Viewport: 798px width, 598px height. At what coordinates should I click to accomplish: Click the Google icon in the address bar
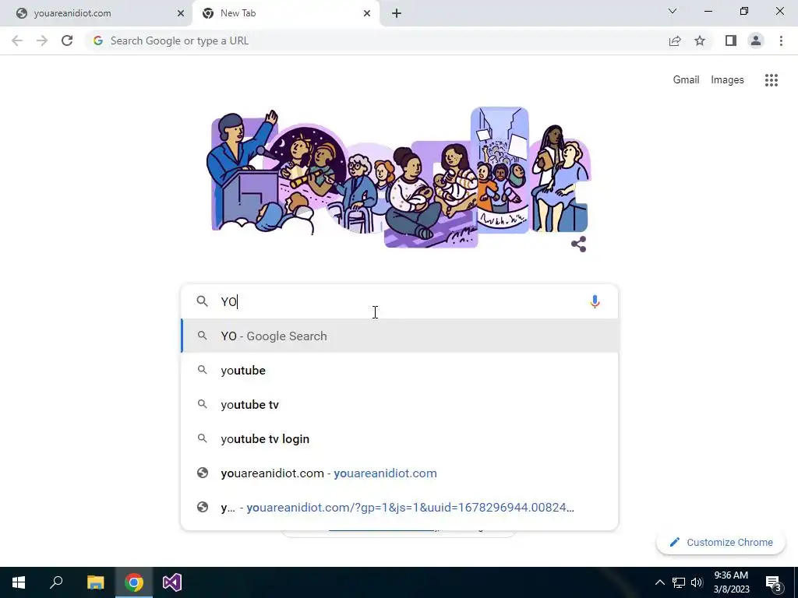[98, 40]
